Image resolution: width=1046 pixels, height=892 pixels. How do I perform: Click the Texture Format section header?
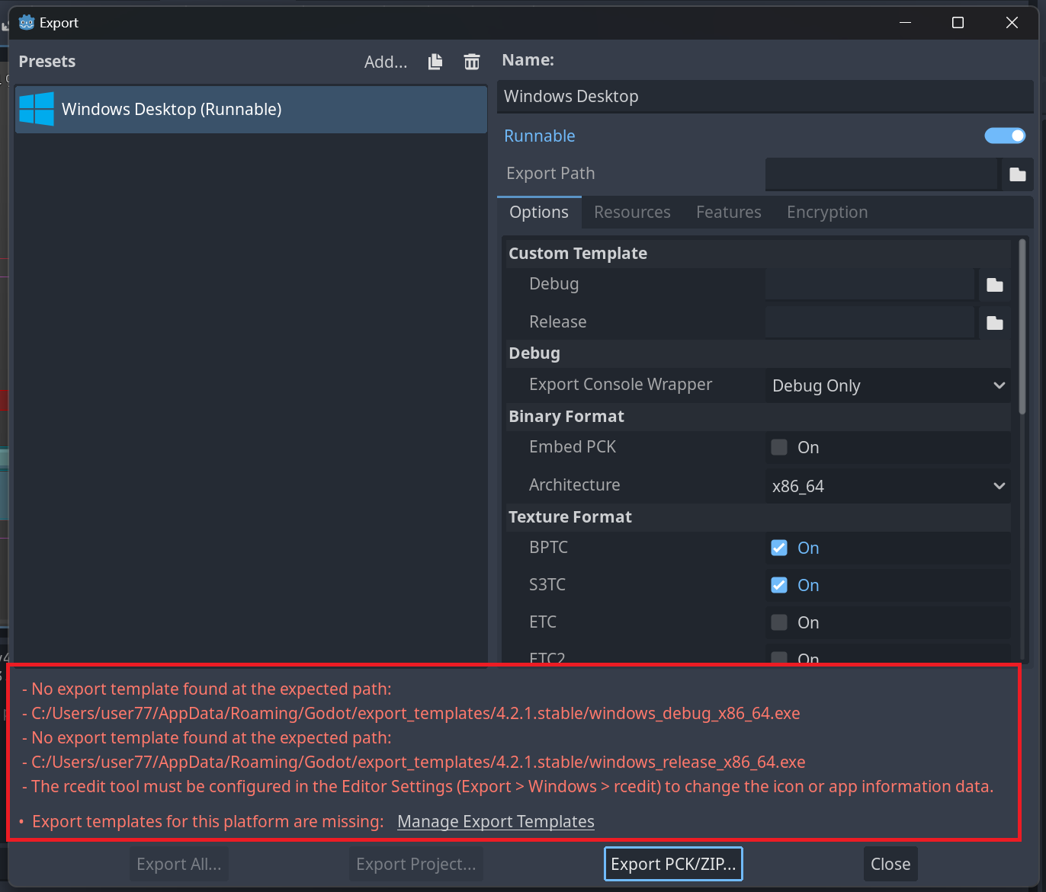click(x=570, y=517)
